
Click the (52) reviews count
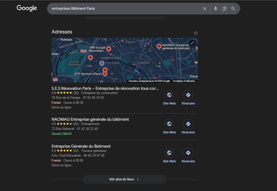point(75,151)
